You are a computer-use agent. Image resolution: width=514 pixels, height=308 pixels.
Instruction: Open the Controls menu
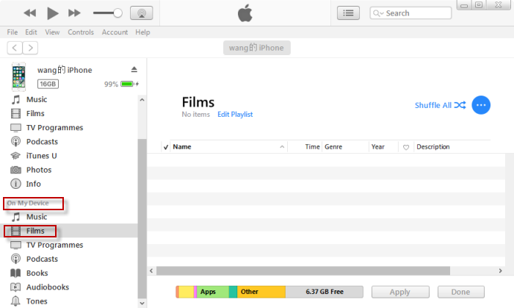81,32
